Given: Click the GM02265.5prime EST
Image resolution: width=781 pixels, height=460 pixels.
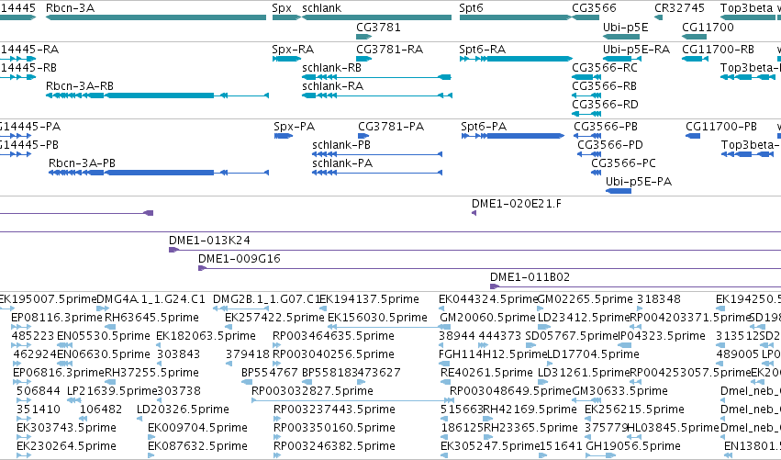Looking at the screenshot, I should pos(541,309).
